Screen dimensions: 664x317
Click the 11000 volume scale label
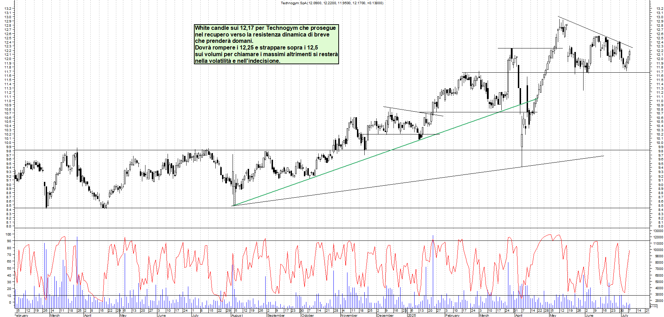658,244
